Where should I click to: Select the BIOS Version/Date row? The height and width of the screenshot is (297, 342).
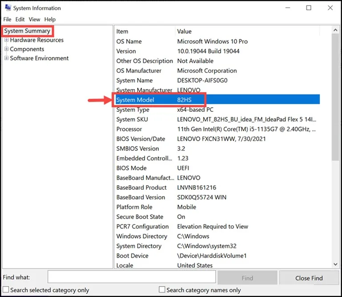tap(217, 138)
